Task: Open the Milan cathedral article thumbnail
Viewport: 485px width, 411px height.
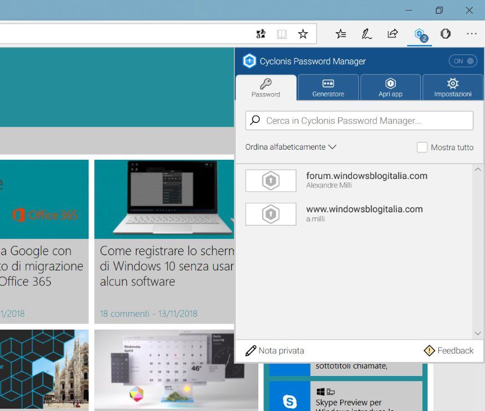Action: pyautogui.click(x=44, y=369)
